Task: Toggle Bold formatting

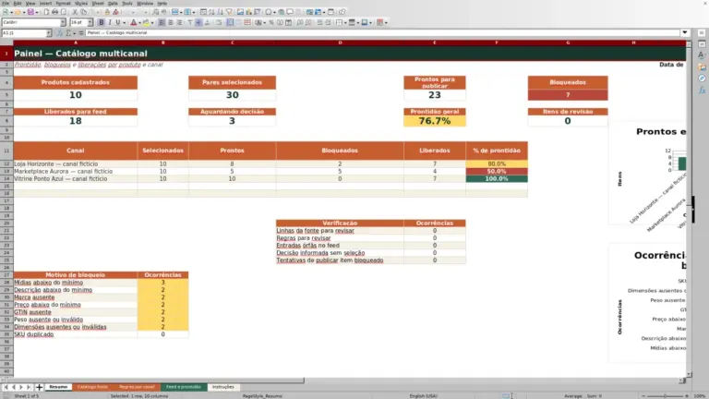Action: coord(101,22)
